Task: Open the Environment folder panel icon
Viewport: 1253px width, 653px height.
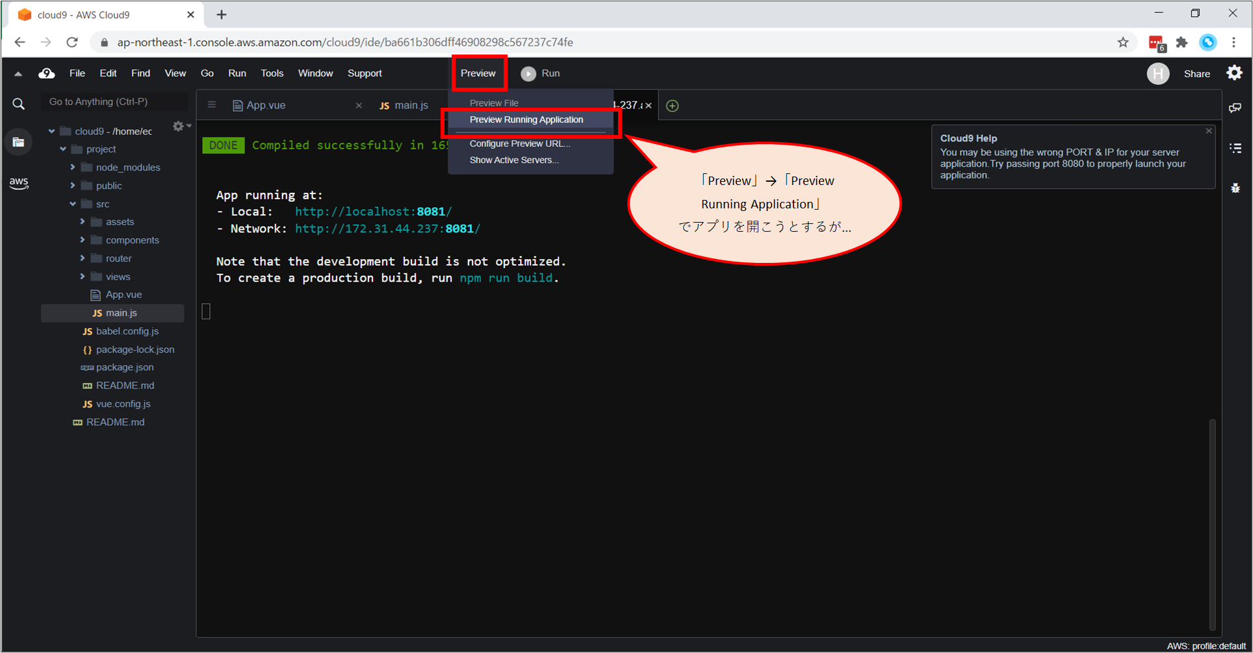Action: click(x=19, y=142)
